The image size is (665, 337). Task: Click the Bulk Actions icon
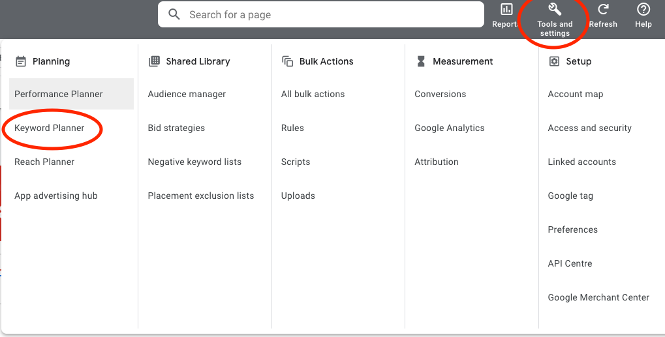[x=287, y=61]
